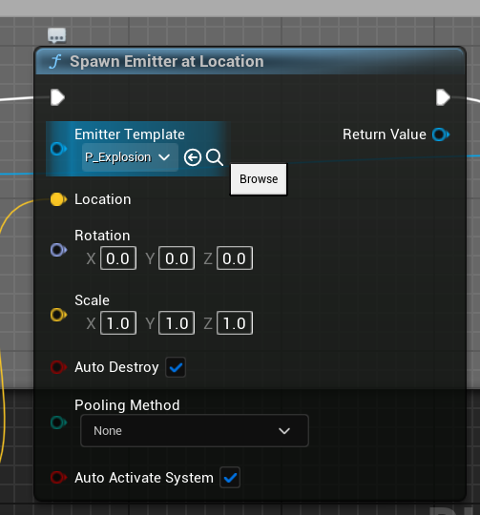
Task: Open the P_Explosion emitter template dropdown
Action: pos(130,157)
